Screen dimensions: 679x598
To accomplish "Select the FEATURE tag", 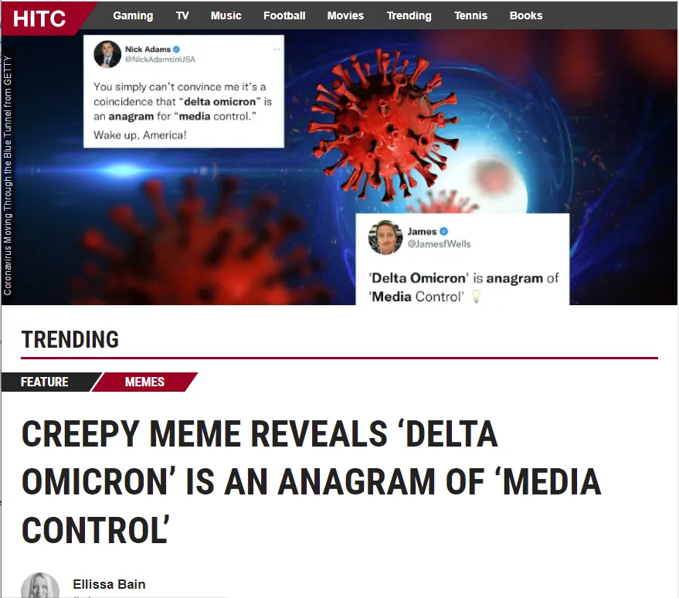I will (45, 382).
